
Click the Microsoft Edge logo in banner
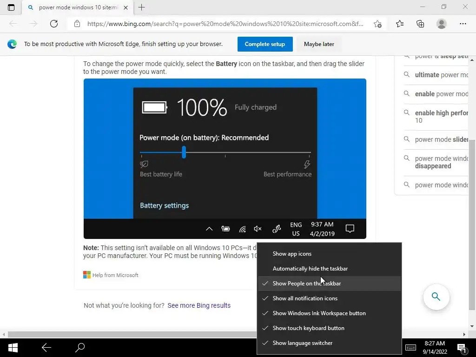[x=12, y=44]
